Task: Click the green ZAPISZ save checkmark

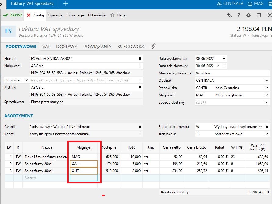Action: pyautogui.click(x=5, y=15)
